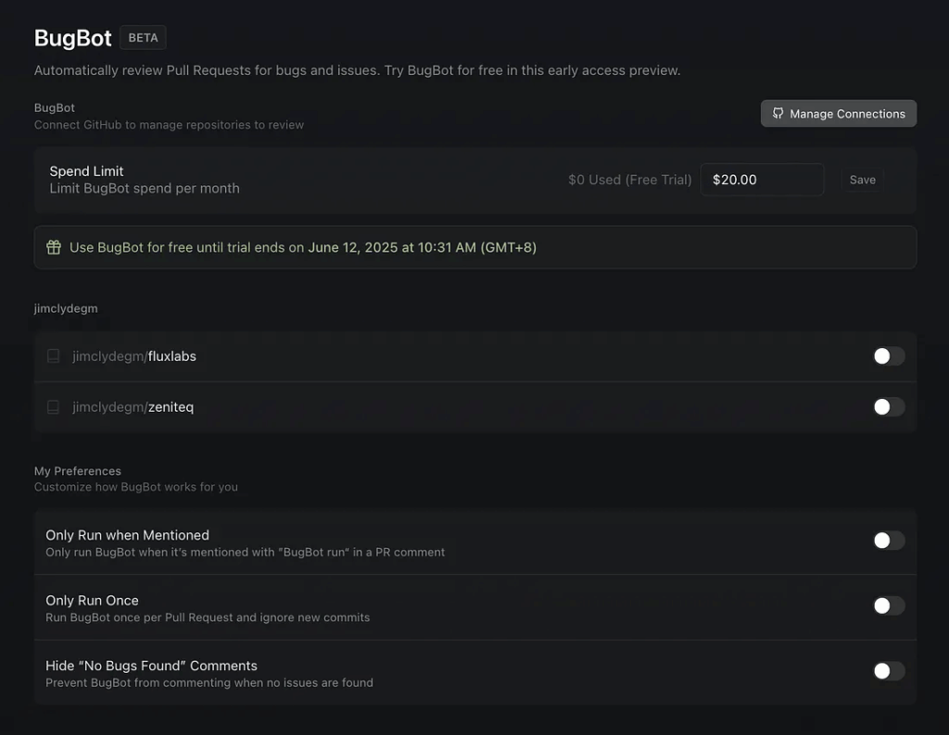Viewport: 949px width, 735px height.
Task: Click the repository icon beside jimclydegm/fluxlabs
Action: click(x=53, y=356)
